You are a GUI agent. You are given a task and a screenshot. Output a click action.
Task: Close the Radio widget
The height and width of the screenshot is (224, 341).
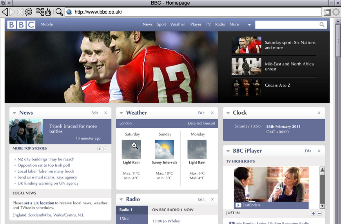(212, 199)
